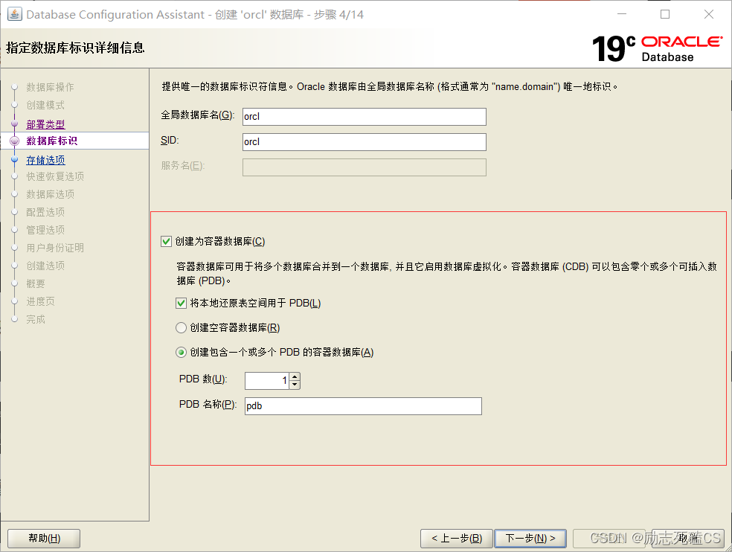
Task: Click 快速恢复选项 step in sidebar
Action: [55, 176]
